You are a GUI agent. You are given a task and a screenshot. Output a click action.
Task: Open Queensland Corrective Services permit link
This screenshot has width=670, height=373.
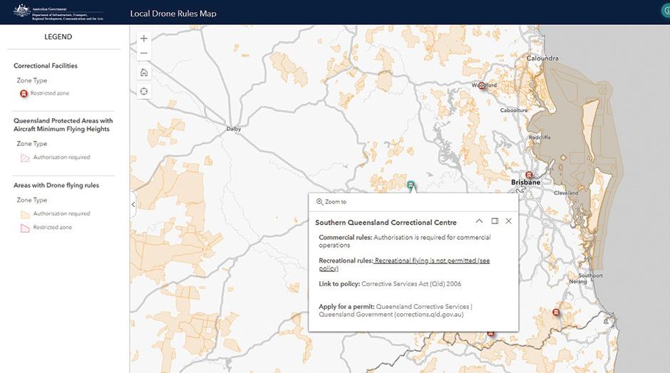[396, 310]
